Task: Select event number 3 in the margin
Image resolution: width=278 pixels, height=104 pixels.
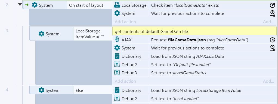Action: [7, 31]
